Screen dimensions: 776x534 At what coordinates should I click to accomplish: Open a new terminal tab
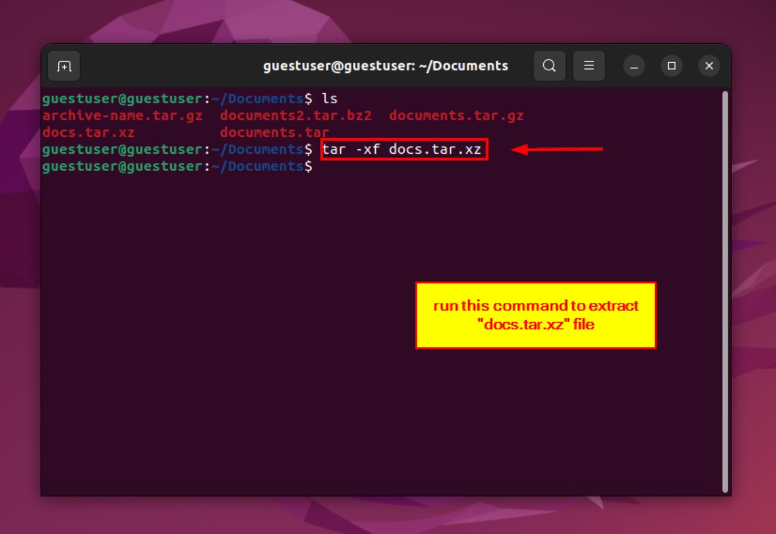click(64, 66)
